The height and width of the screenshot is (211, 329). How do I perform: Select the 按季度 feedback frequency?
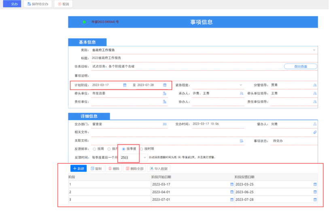123,149
